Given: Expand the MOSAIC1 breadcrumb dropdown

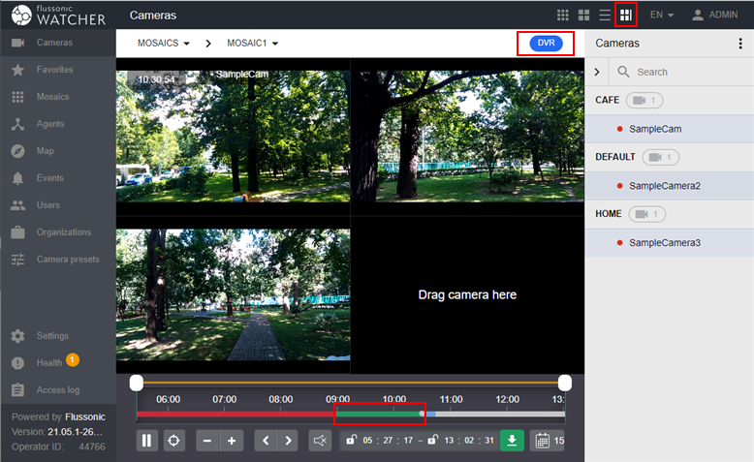Looking at the screenshot, I should pyautogui.click(x=252, y=44).
